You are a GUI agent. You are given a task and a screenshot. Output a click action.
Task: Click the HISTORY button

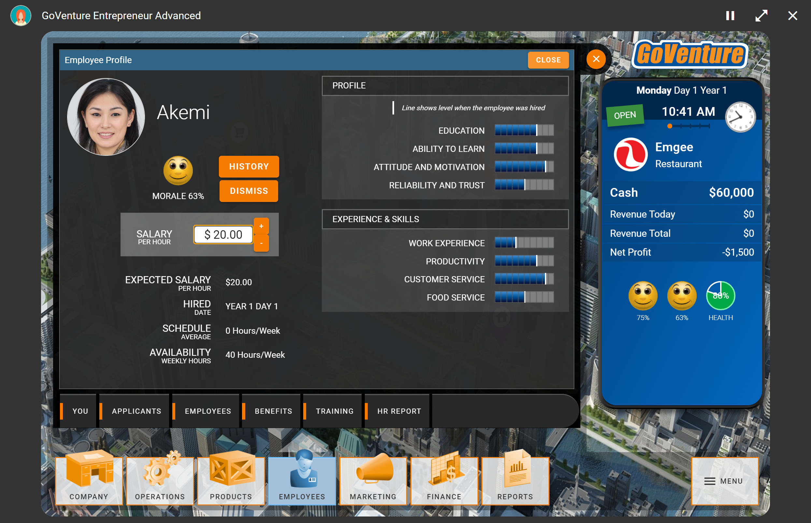pyautogui.click(x=249, y=167)
